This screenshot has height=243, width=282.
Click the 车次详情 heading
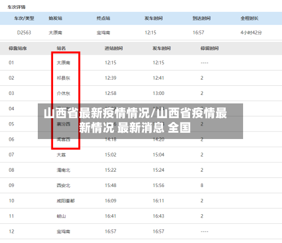point(16,7)
